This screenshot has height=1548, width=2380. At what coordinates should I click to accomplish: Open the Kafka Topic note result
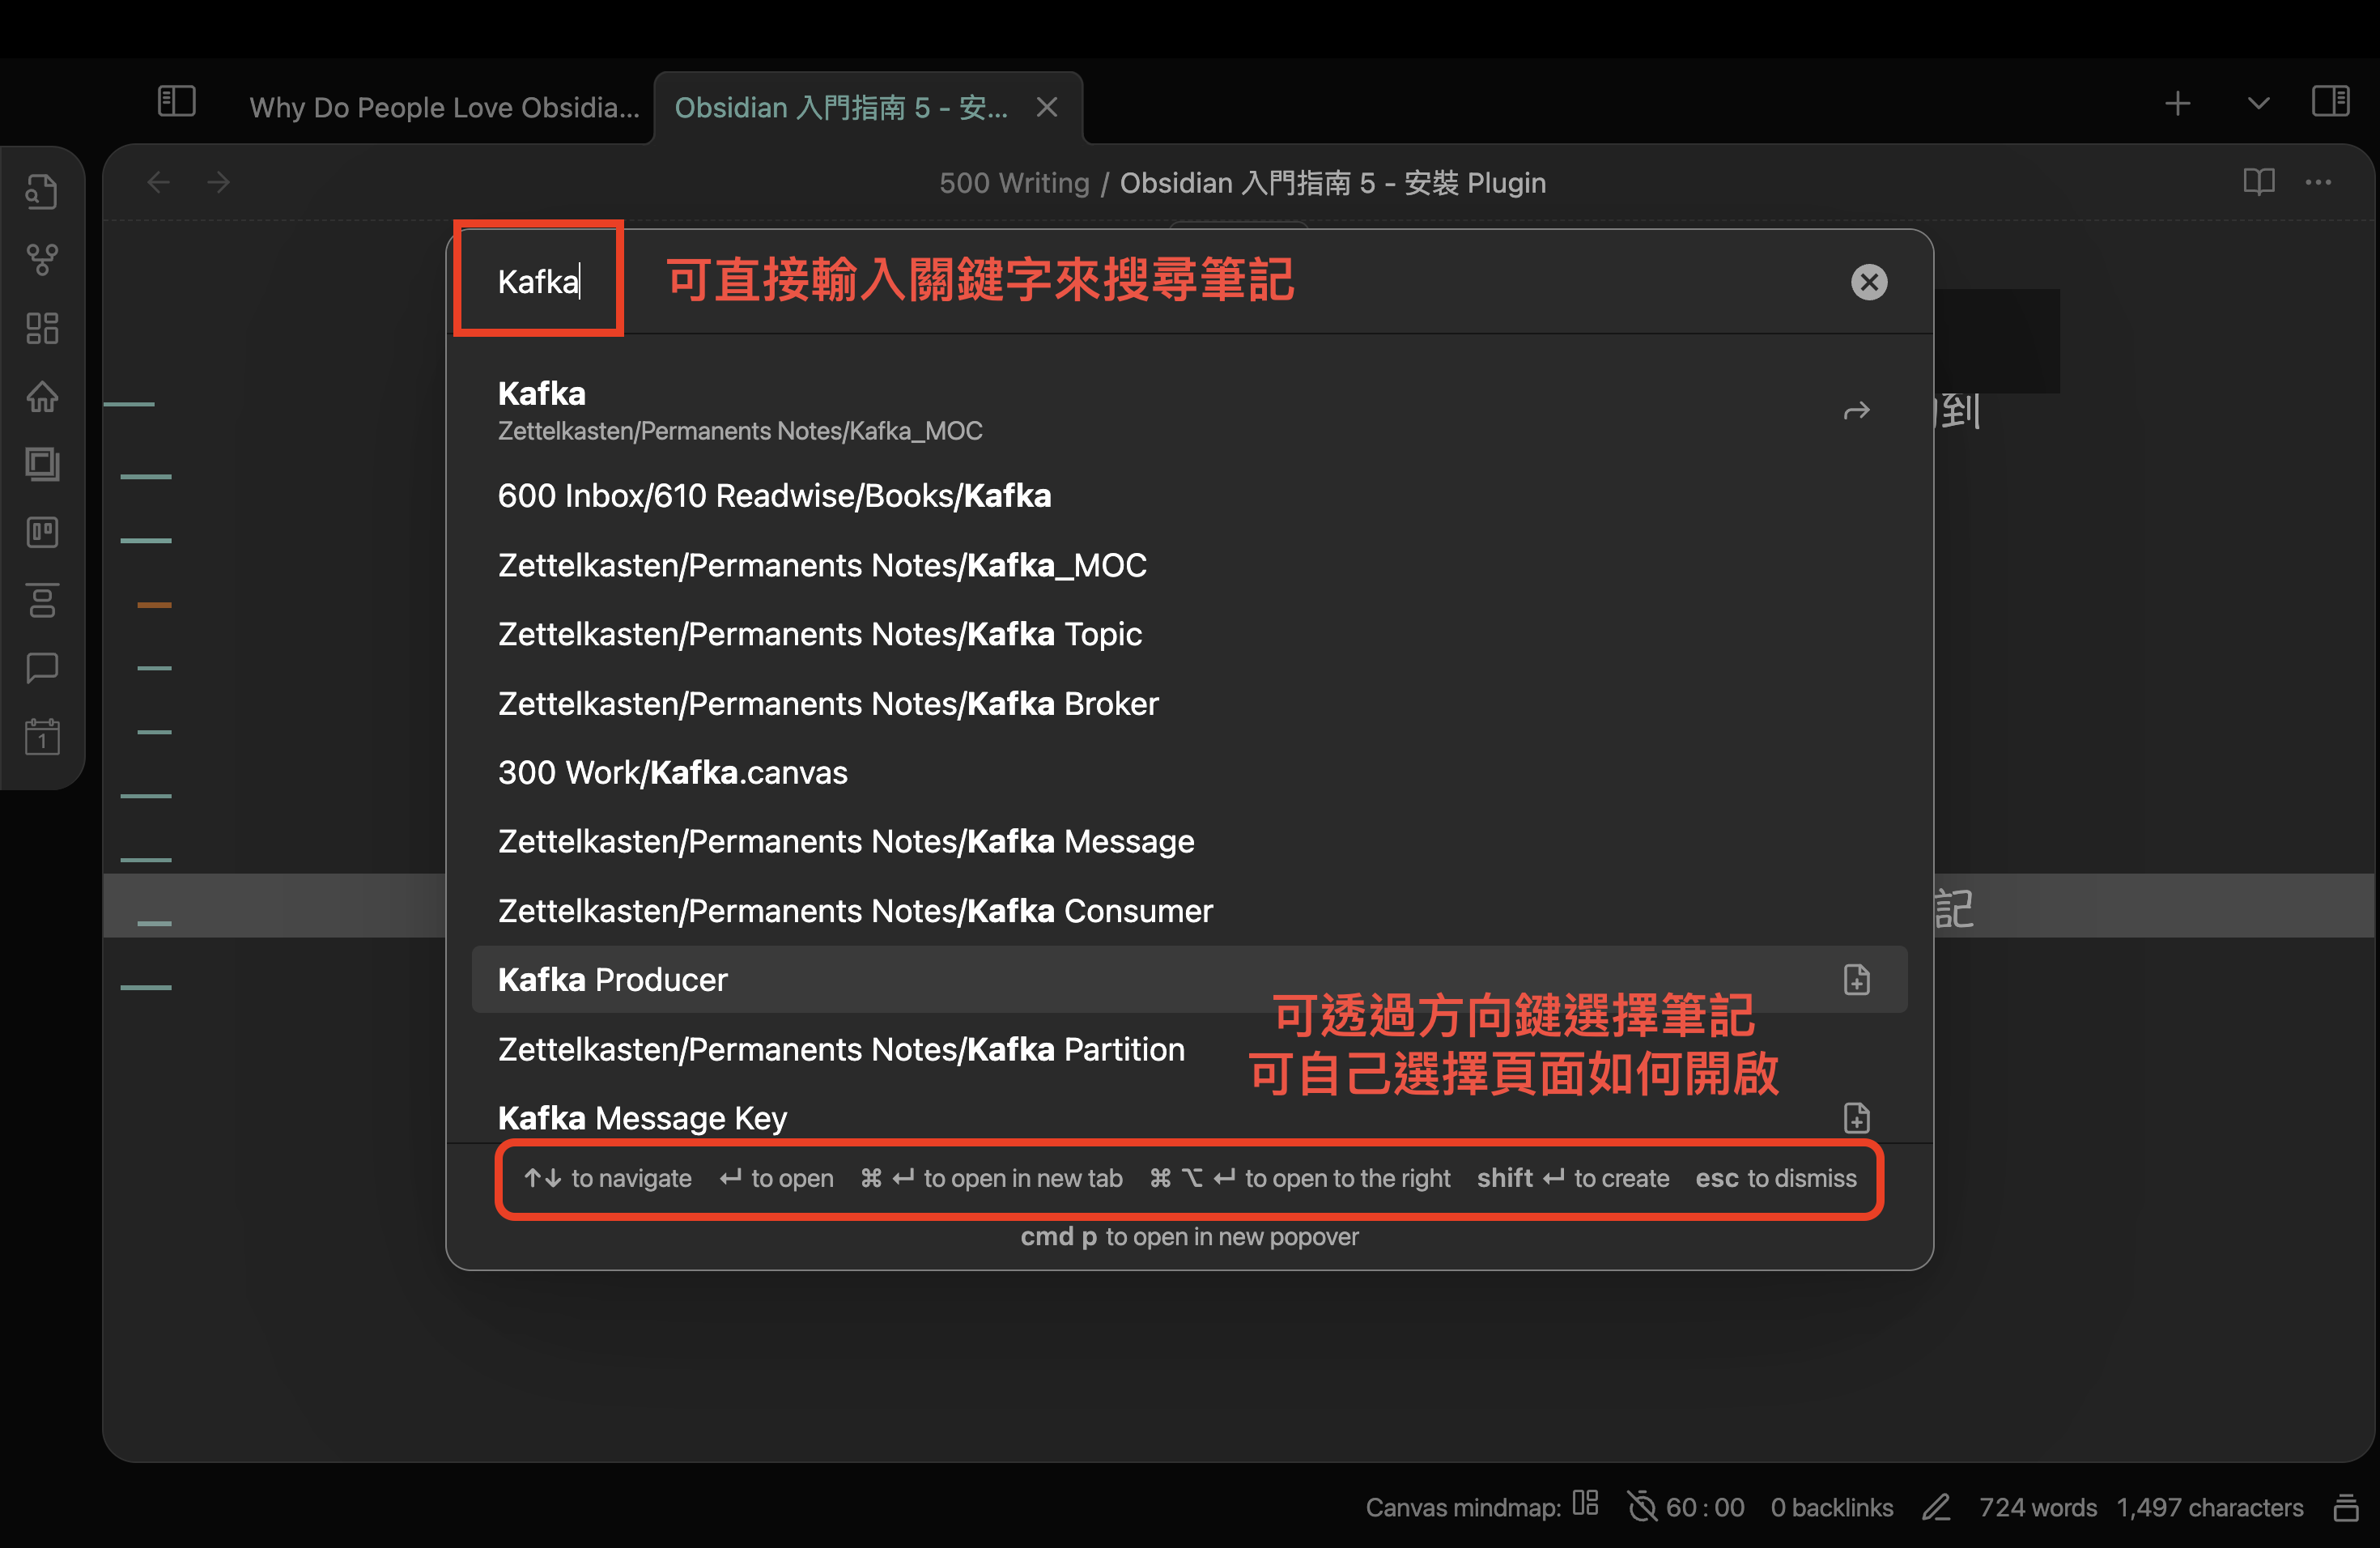pyautogui.click(x=1189, y=634)
